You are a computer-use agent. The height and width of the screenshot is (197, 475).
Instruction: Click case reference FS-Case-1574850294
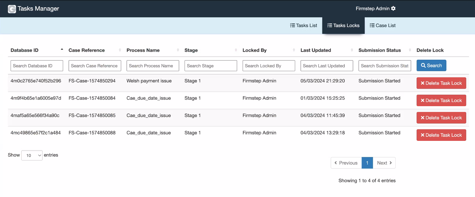[92, 81]
